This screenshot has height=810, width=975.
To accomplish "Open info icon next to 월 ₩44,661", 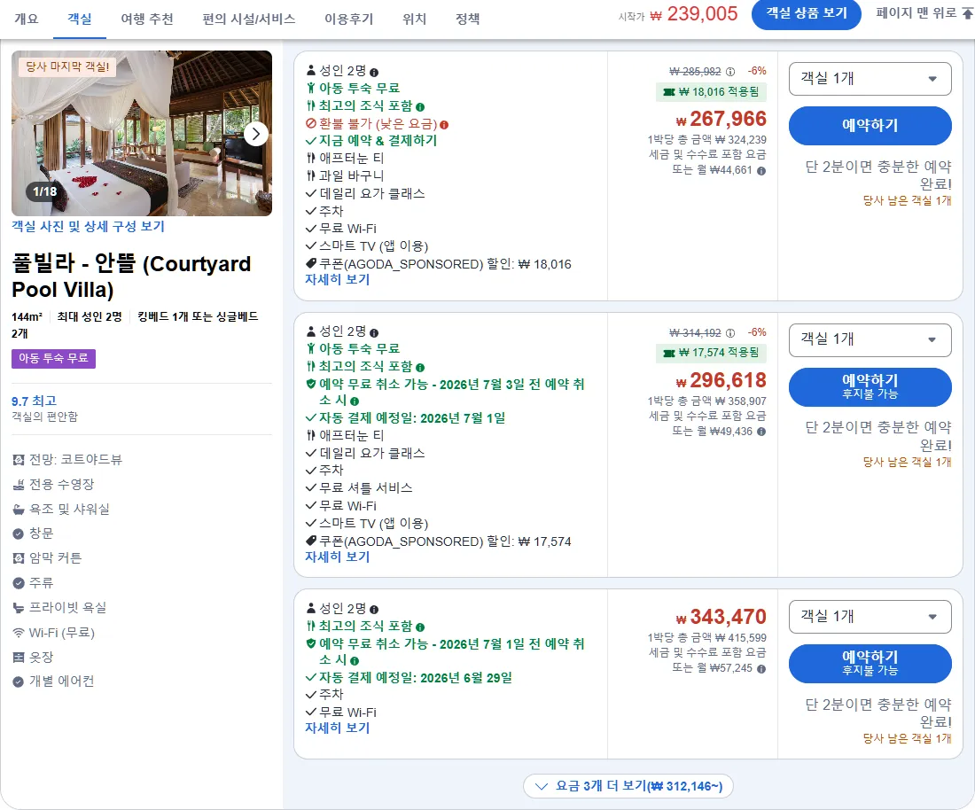I will click(x=761, y=170).
